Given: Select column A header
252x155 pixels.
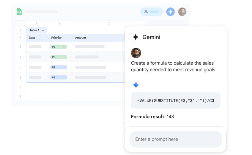Looking at the screenshot, I should pos(37,24).
